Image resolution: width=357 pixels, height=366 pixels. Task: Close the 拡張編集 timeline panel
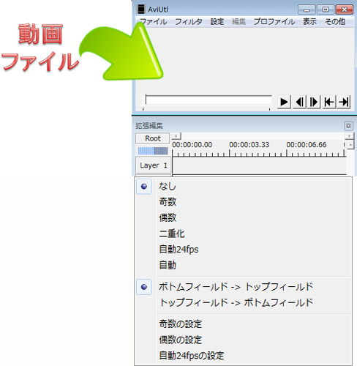click(x=348, y=126)
